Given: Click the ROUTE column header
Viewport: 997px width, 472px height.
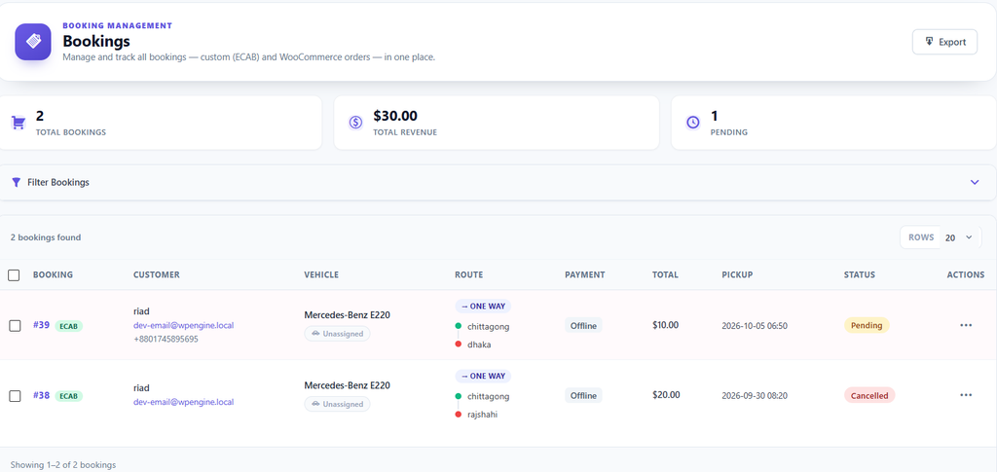Looking at the screenshot, I should [469, 275].
